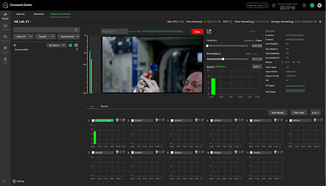Open the RPS sidebar item
Screen dimensions: 326x186
[5, 61]
